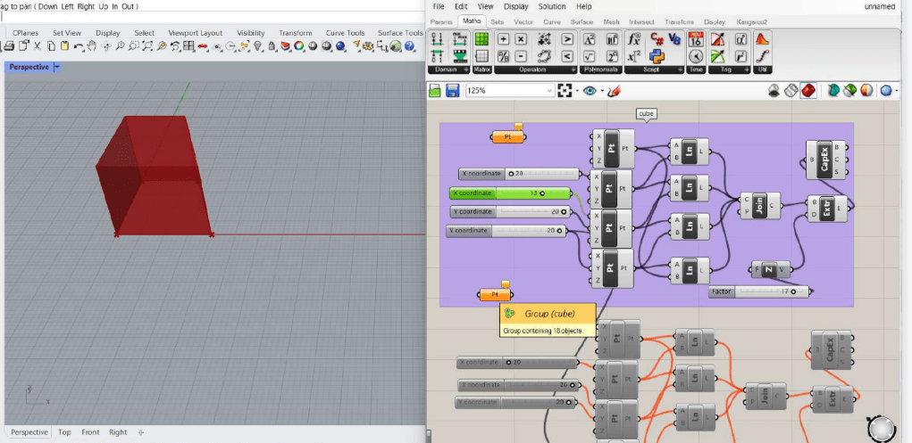
Task: Click the Rhino lightbulb visibility icon
Action: [x=258, y=45]
